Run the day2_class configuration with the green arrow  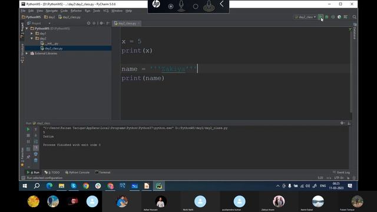[x=320, y=17]
